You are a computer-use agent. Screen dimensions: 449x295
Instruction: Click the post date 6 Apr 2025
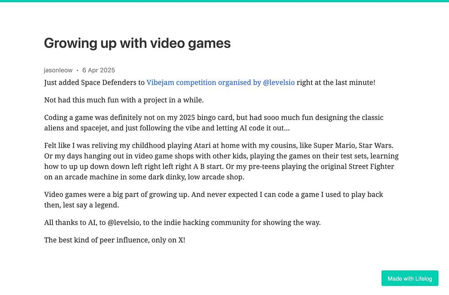(98, 70)
